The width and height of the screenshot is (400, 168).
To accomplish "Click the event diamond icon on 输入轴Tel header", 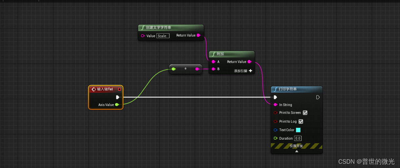I will [x=94, y=89].
